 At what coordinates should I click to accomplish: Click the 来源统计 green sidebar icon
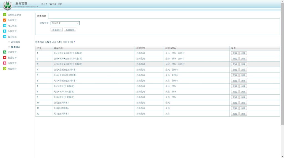pyautogui.click(x=5, y=69)
